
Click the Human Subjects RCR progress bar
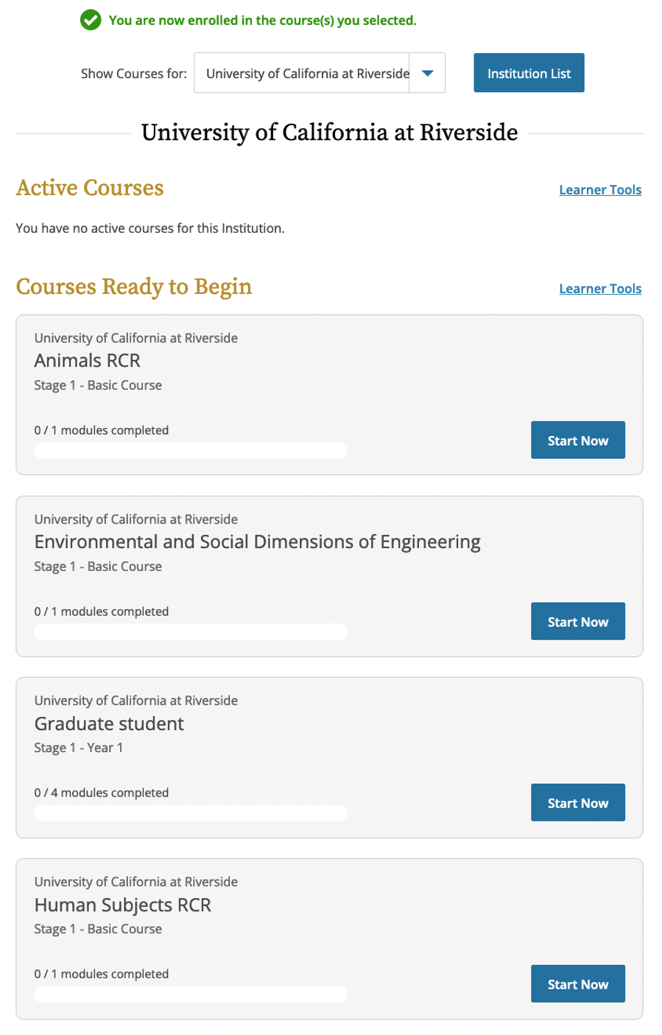(x=191, y=994)
